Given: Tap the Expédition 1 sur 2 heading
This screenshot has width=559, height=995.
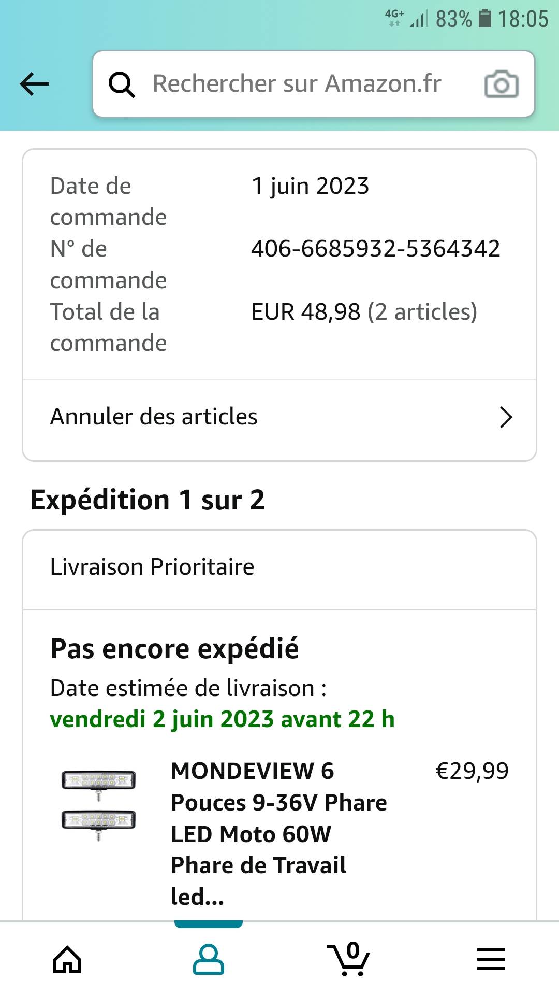Looking at the screenshot, I should pyautogui.click(x=148, y=500).
